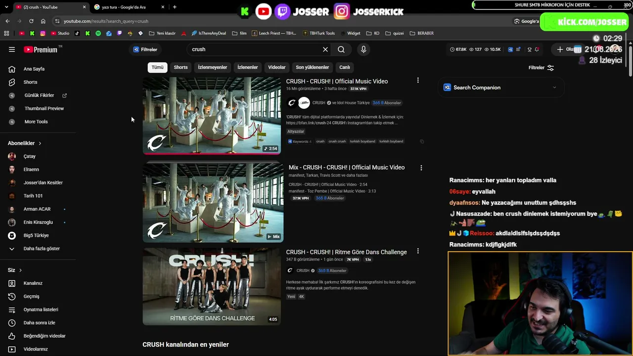This screenshot has width=633, height=356.
Task: Open the three-dot menu for CRUSH Official Music Video
Action: (x=418, y=80)
